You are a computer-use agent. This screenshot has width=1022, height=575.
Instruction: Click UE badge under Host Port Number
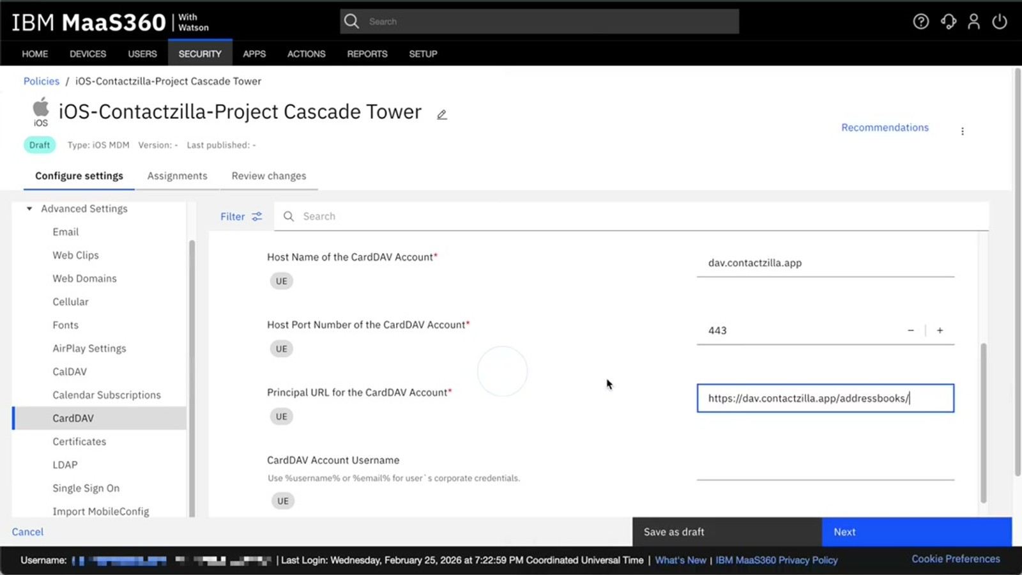(281, 349)
